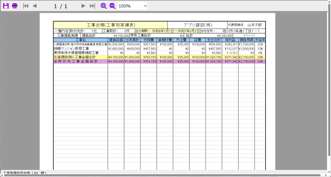331x177 pixels.
Task: Jump to the first page
Action: click(26, 6)
